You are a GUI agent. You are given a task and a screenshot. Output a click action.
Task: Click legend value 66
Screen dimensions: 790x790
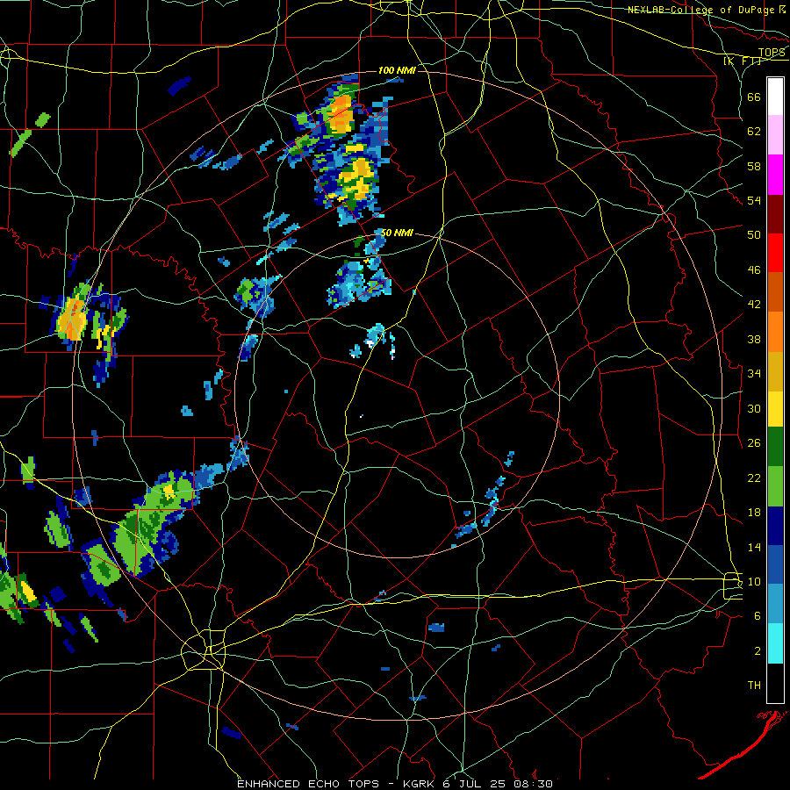pos(754,97)
